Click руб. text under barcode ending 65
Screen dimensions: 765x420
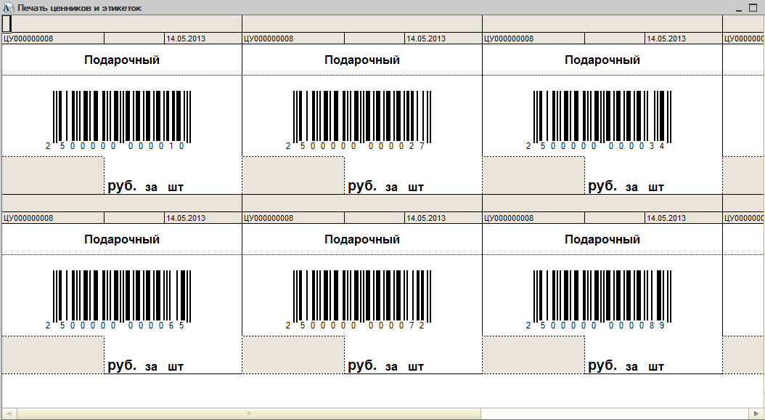122,366
